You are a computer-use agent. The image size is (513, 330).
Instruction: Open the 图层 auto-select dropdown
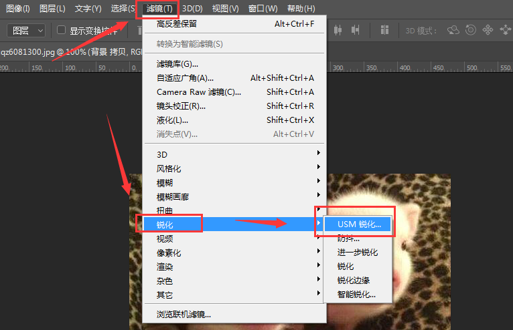click(26, 31)
